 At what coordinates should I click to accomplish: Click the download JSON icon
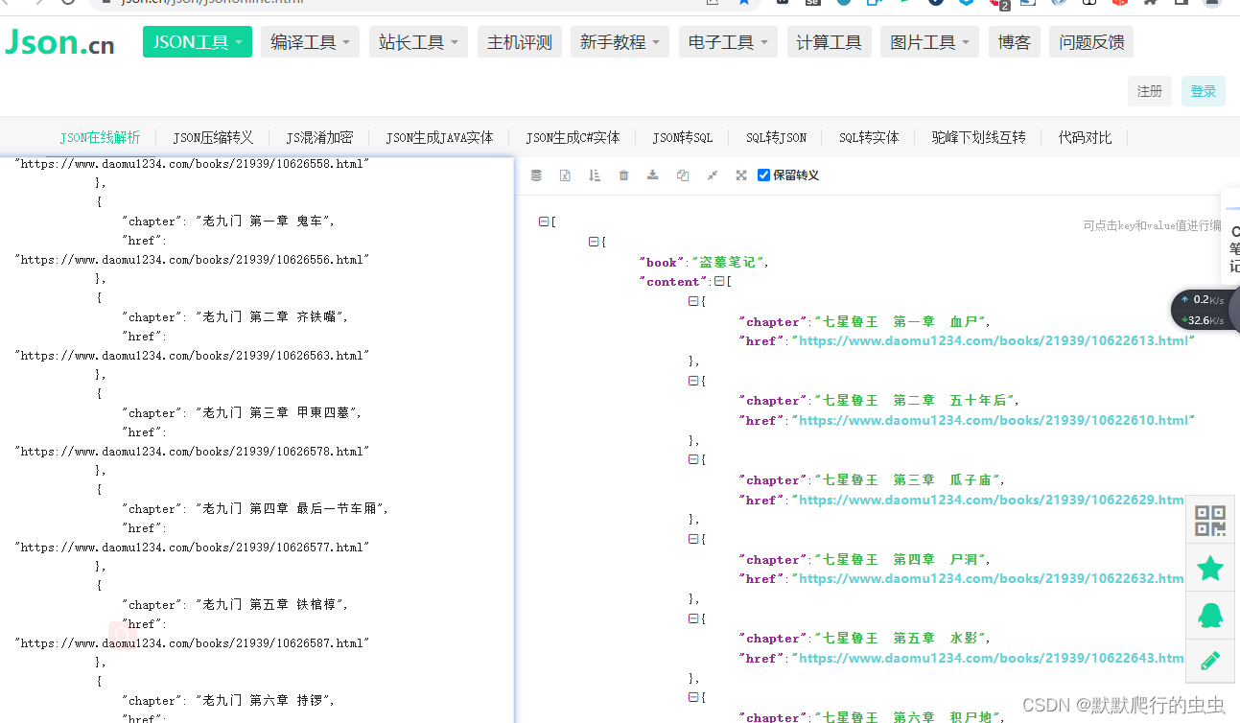tap(653, 175)
